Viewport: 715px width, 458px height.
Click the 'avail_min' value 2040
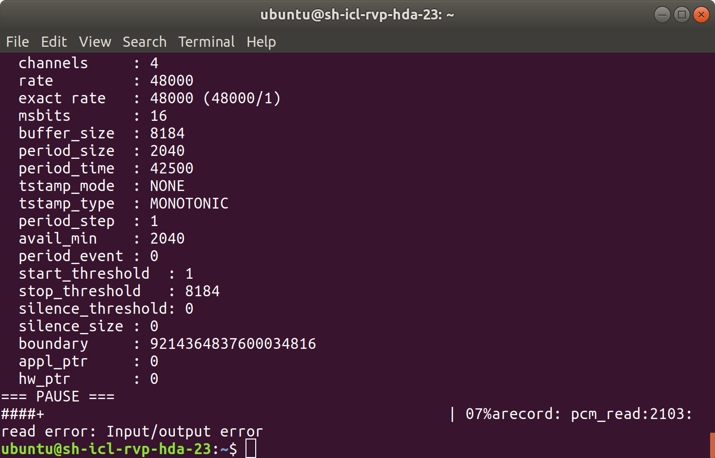pyautogui.click(x=168, y=239)
